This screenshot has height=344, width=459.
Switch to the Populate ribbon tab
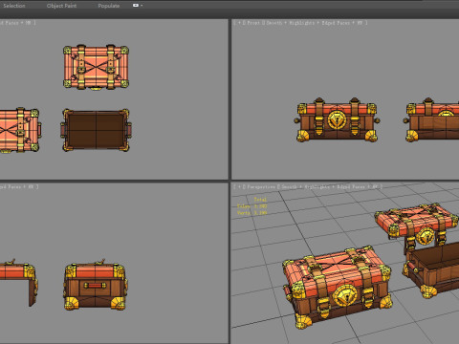[109, 6]
